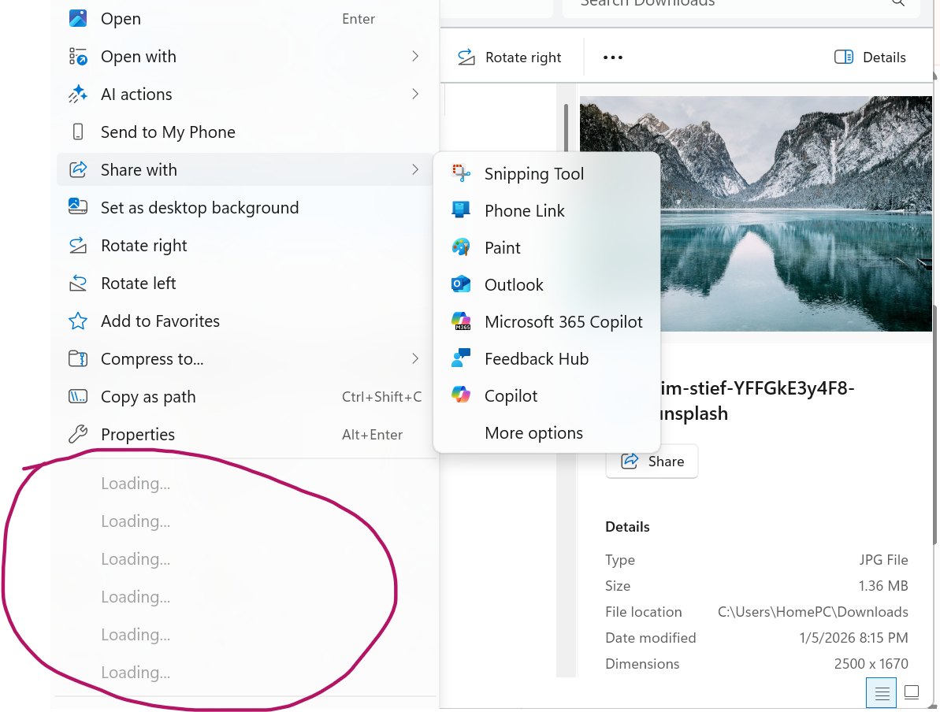
Task: Open Copilot from the share submenu
Action: coord(512,395)
